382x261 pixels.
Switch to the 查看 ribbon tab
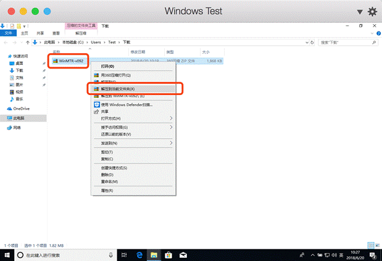click(56, 33)
